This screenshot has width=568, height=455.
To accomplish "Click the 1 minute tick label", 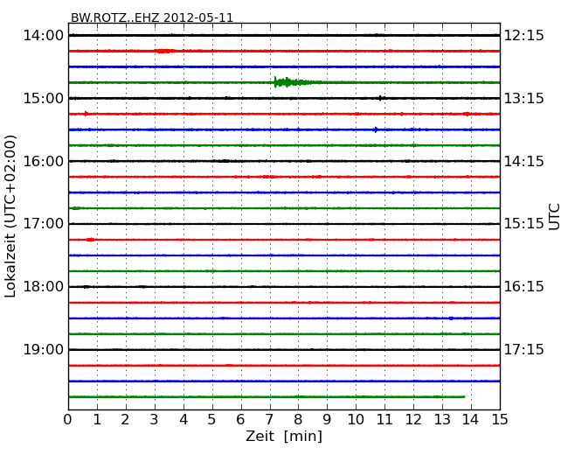I will (97, 420).
